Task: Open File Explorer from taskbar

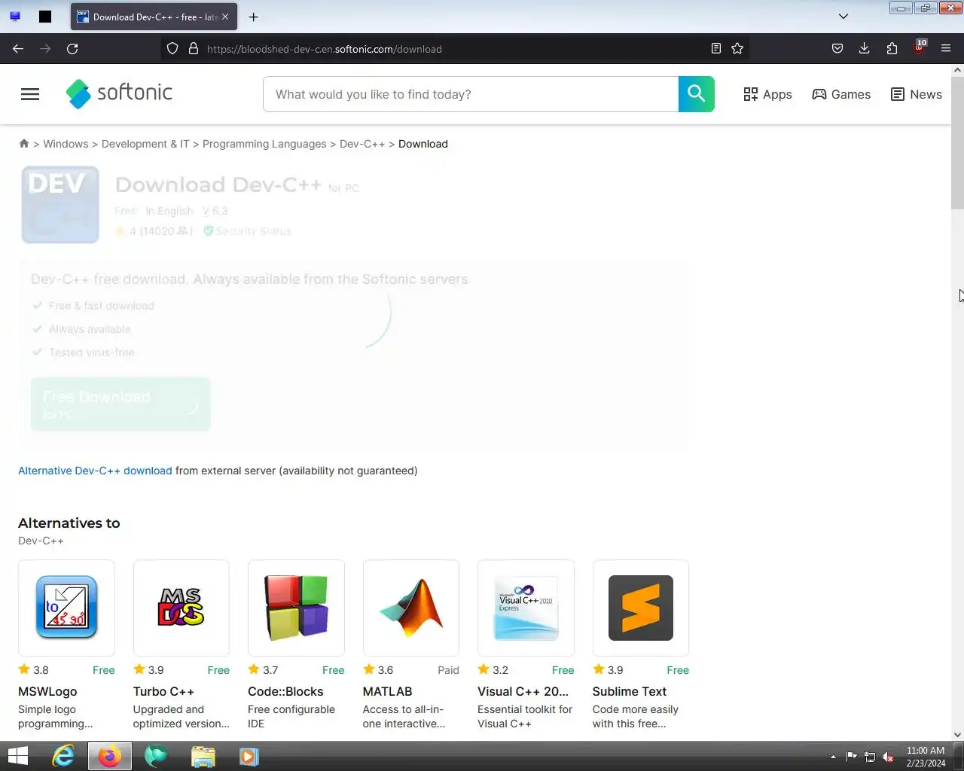Action: click(x=203, y=756)
